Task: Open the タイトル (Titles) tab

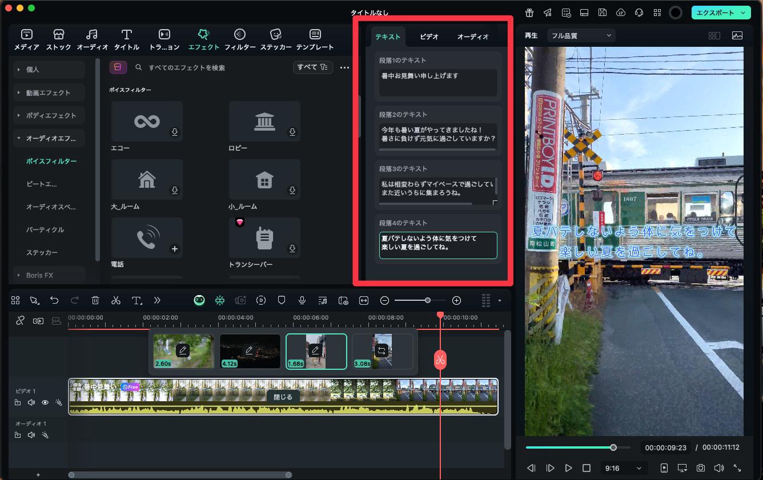Action: [127, 39]
